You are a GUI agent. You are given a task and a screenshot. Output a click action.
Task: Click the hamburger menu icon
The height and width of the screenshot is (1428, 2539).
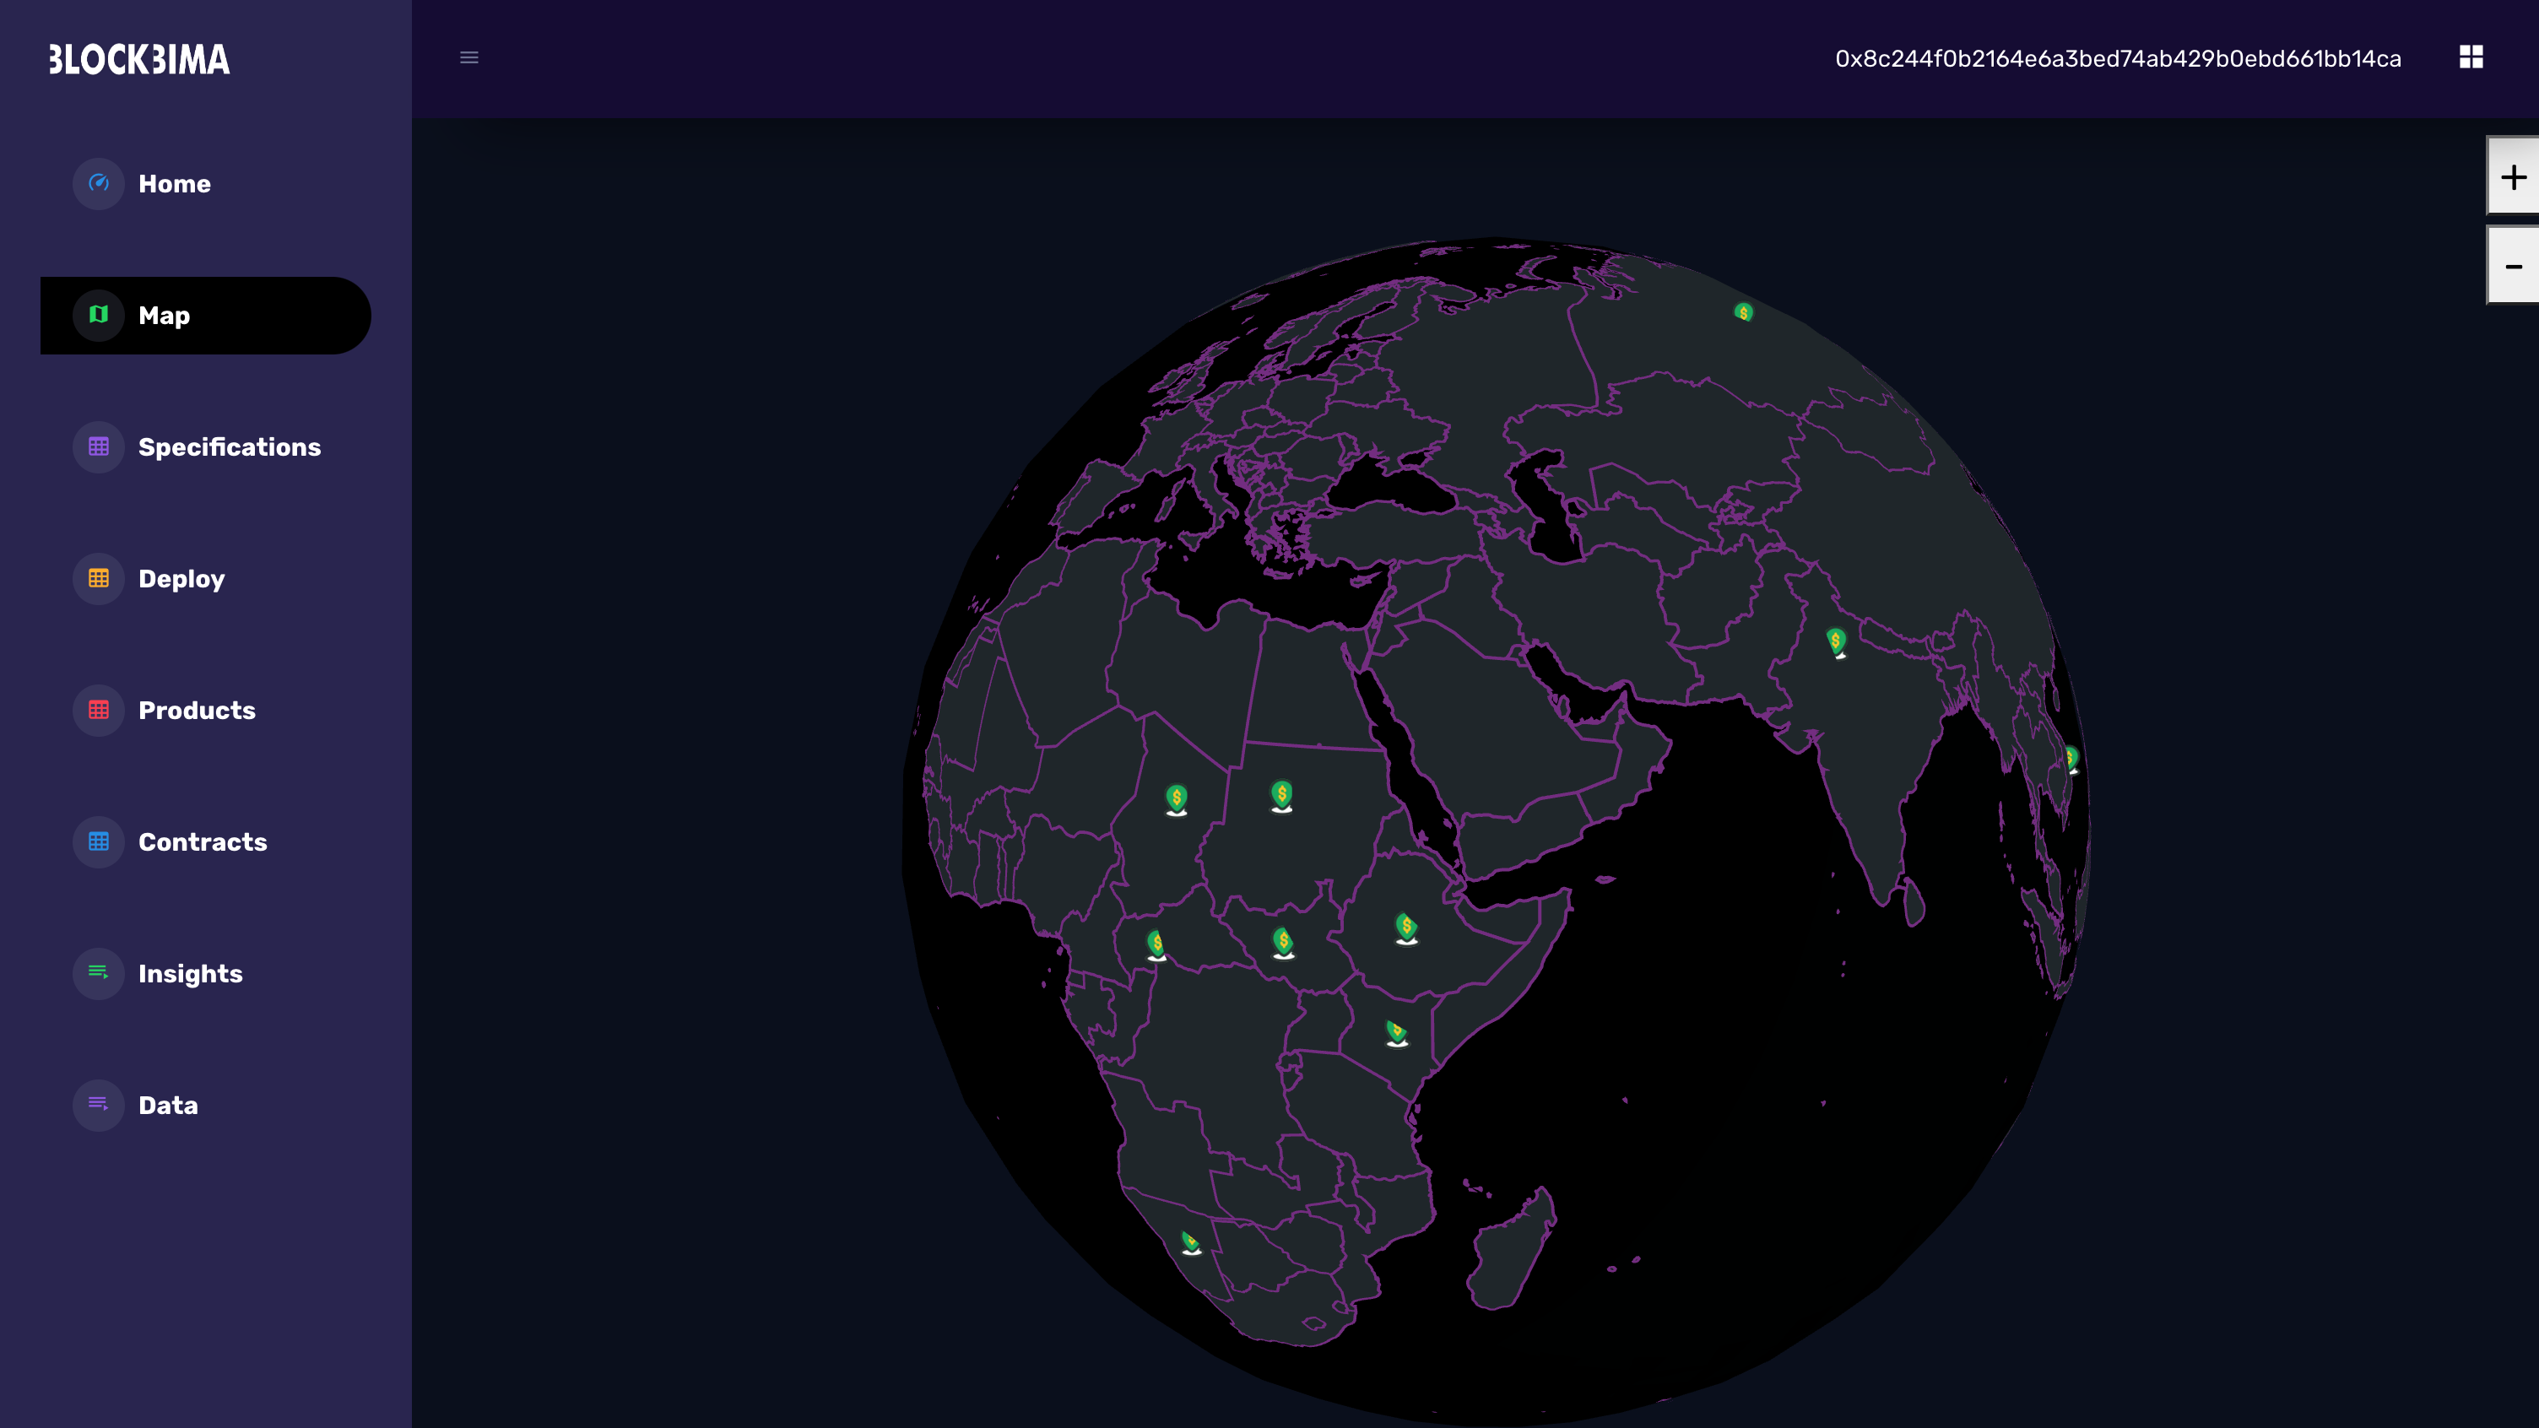coord(469,57)
